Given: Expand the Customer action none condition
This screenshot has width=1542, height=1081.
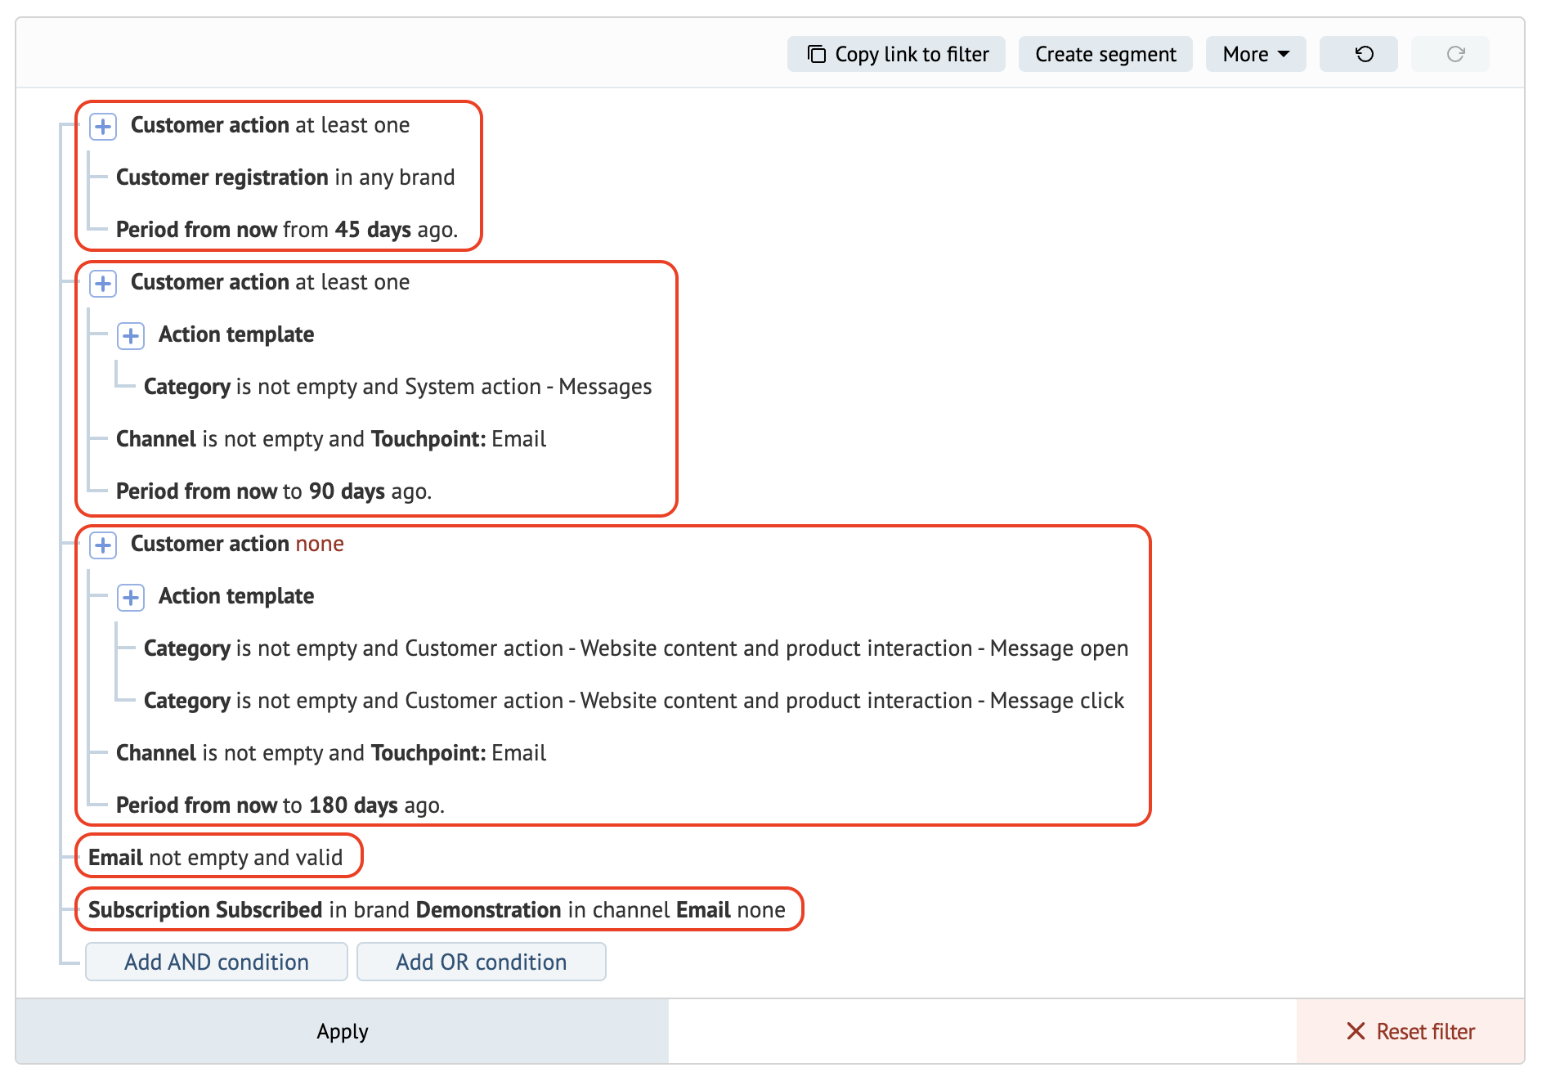Looking at the screenshot, I should click(103, 545).
